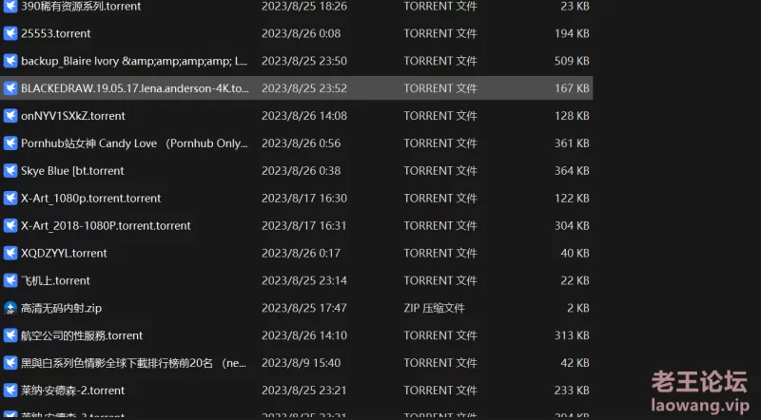This screenshot has height=420, width=761.
Task: Click the Skye Blue [bt.torrent file name
Action: pyautogui.click(x=72, y=171)
